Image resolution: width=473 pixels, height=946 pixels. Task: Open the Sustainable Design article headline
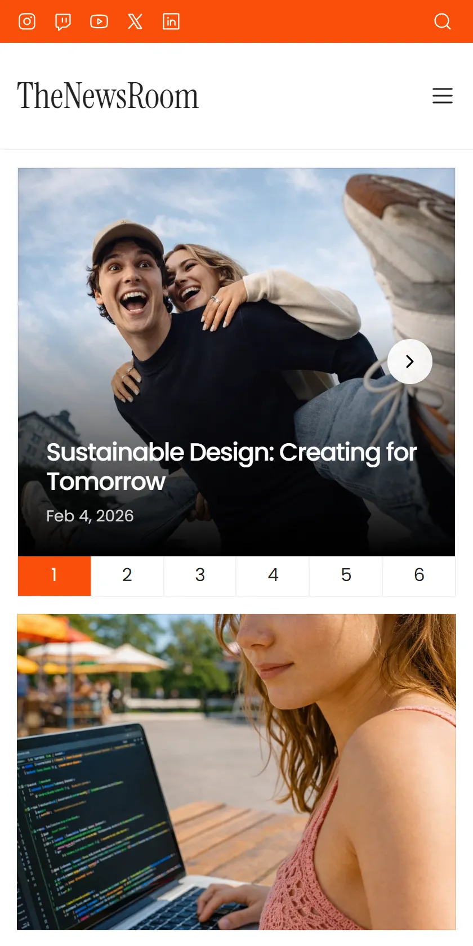(231, 466)
